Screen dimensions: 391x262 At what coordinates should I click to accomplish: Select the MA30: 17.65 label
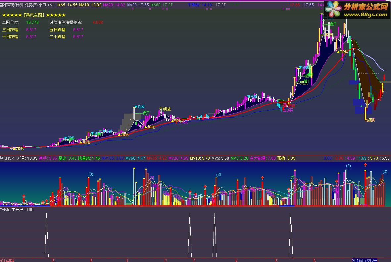point(138,5)
